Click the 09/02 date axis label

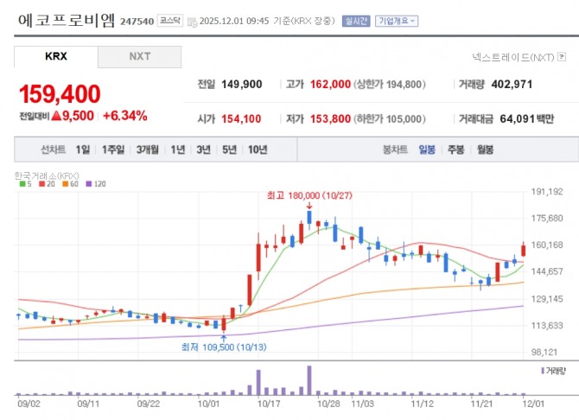tap(29, 404)
